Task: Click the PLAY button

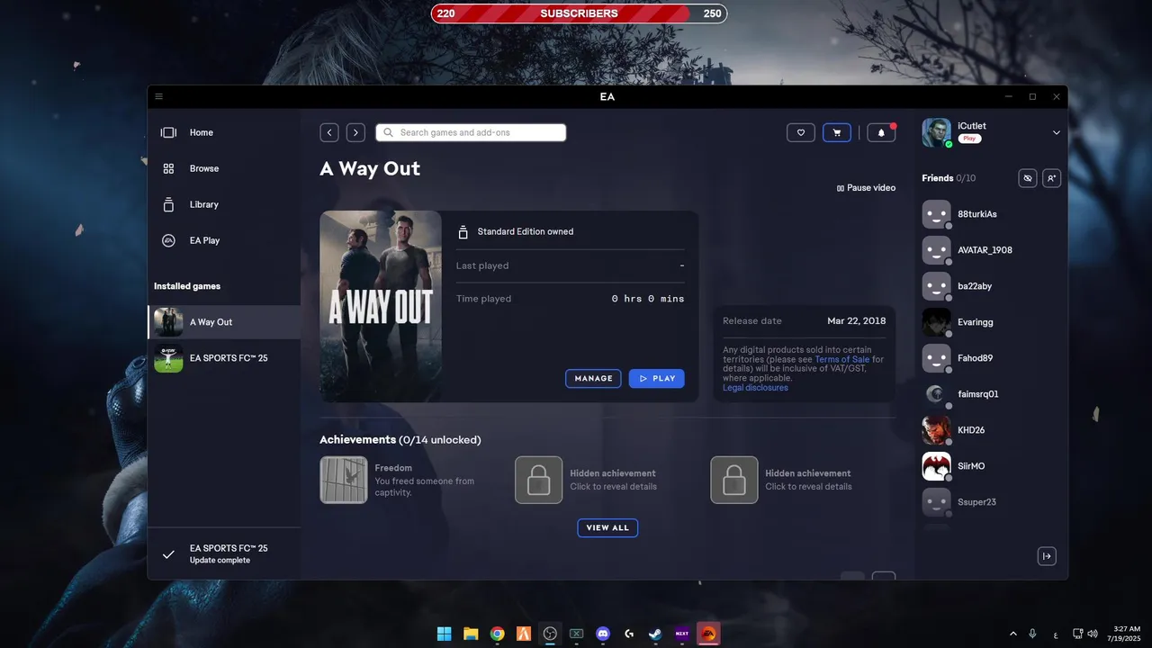Action: click(x=657, y=379)
